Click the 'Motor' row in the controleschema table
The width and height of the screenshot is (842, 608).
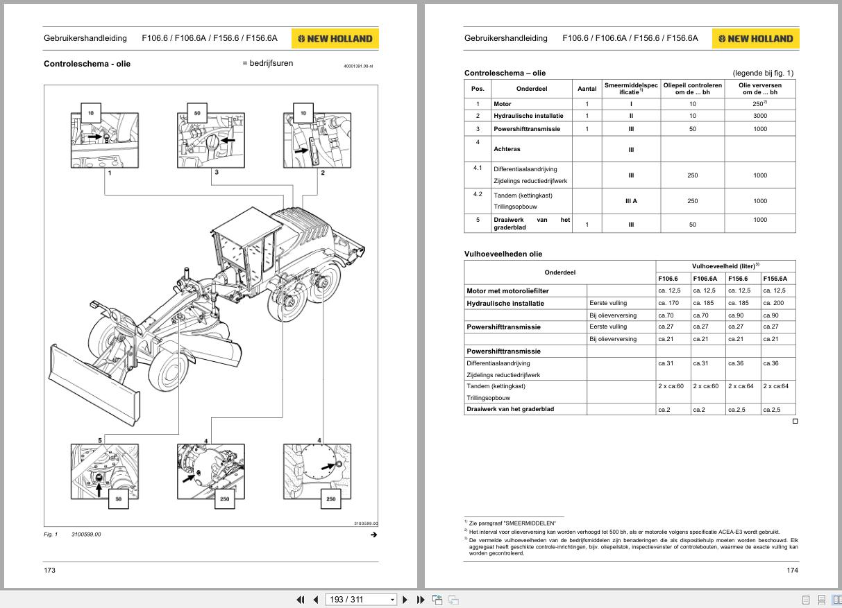tap(630, 104)
